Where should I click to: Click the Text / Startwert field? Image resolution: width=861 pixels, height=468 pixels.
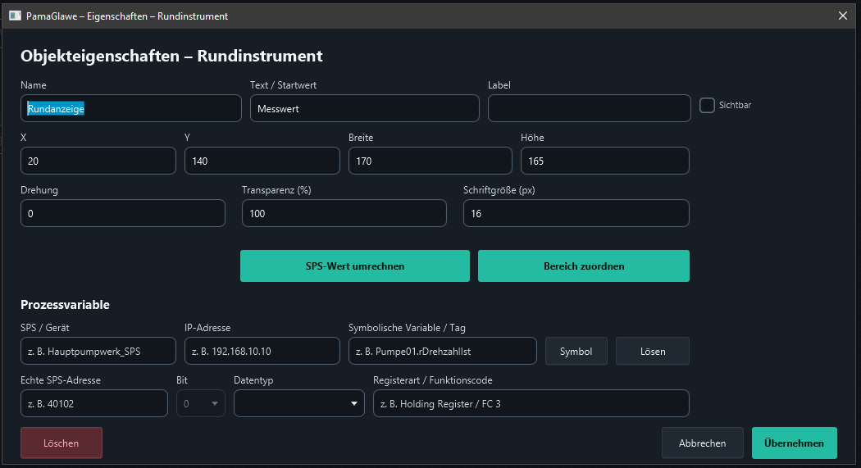click(365, 109)
